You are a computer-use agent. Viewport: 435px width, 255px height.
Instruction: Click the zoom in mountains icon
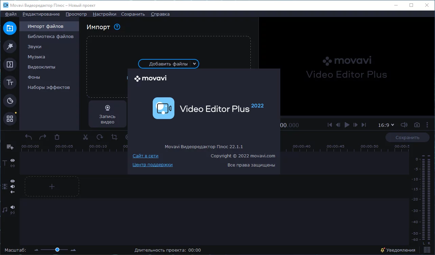point(73,250)
